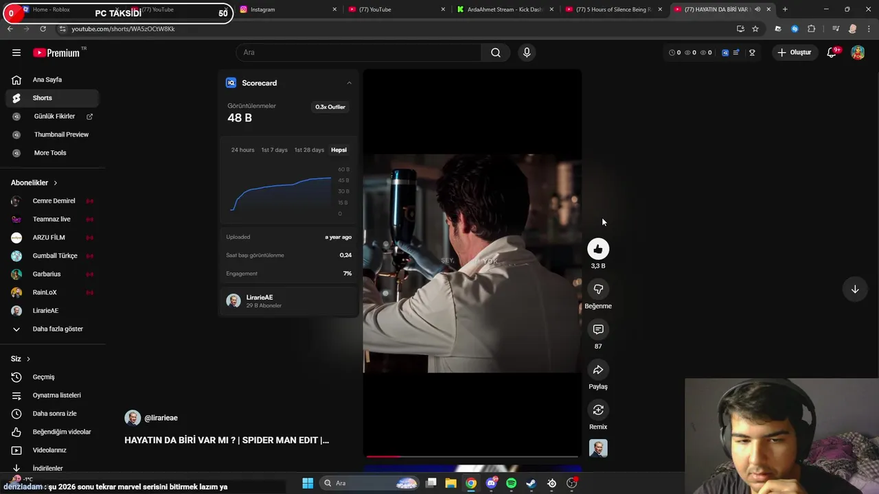Viewport: 879px width, 494px height.
Task: Open the Windows Start menu
Action: pos(308,483)
